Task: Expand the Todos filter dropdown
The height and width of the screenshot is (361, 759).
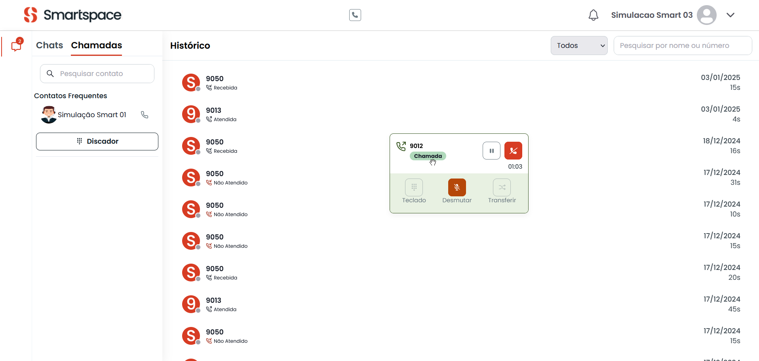Action: (x=579, y=46)
